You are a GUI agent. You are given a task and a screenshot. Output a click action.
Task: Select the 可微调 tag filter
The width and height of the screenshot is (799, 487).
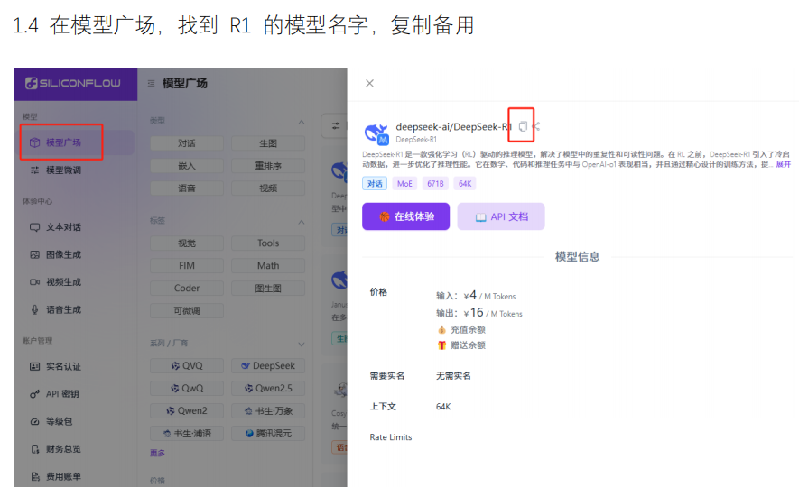pyautogui.click(x=187, y=310)
